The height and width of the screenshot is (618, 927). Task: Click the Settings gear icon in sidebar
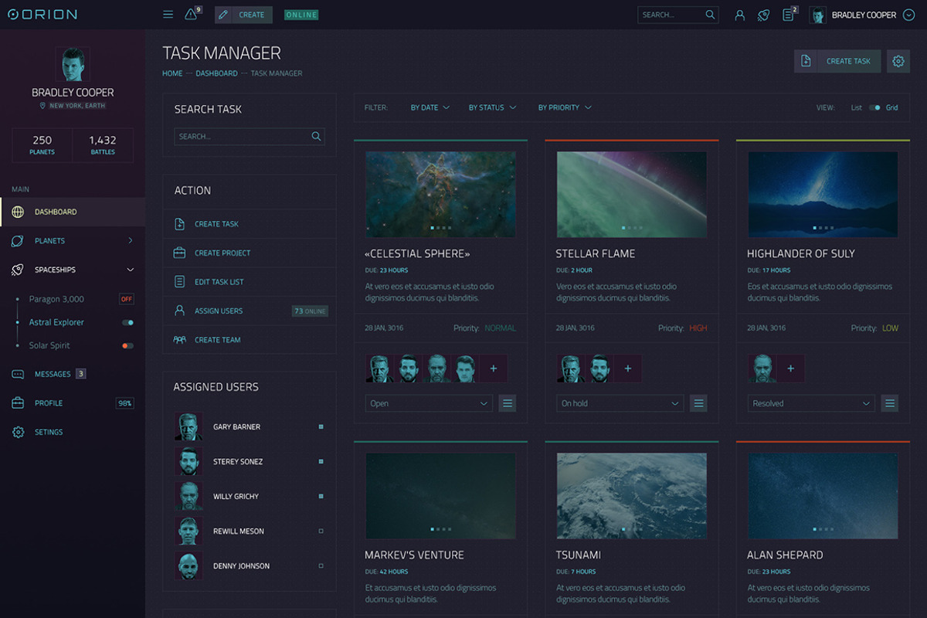pyautogui.click(x=18, y=432)
